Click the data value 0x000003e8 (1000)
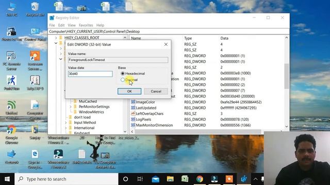Screen dimensions: 330x185 pyautogui.click(x=236, y=73)
